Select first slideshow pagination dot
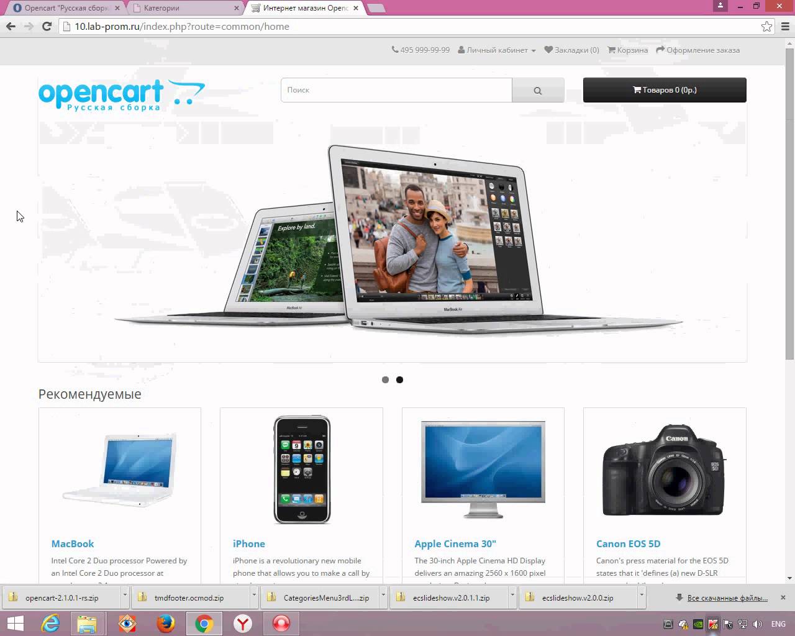Screen dimensions: 795x636 [x=385, y=379]
